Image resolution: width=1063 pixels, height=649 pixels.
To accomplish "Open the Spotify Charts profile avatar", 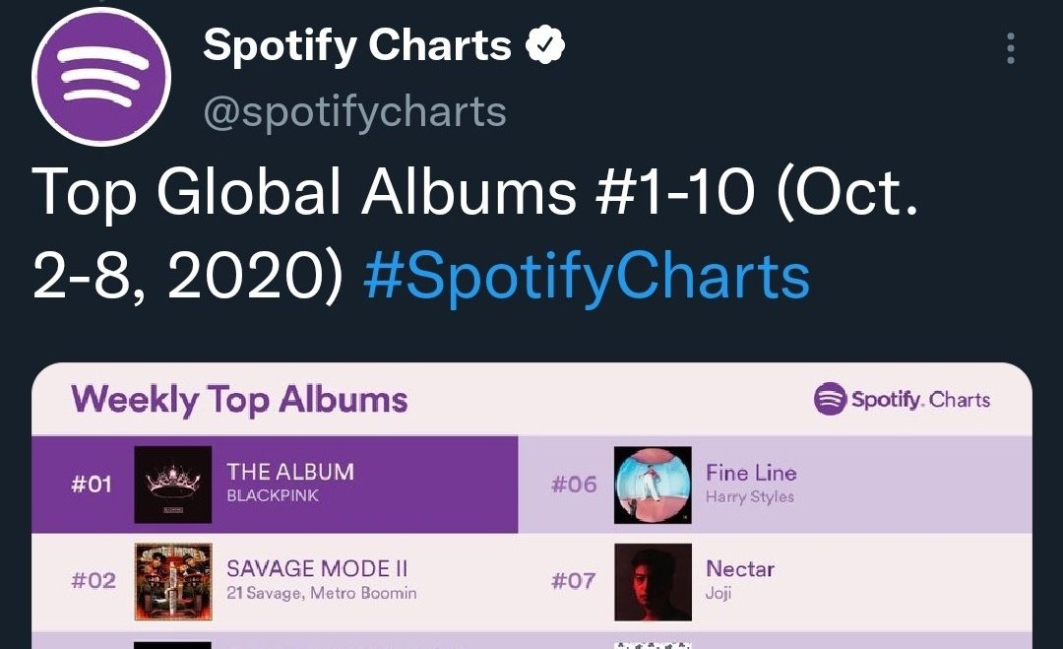I will pos(101,77).
